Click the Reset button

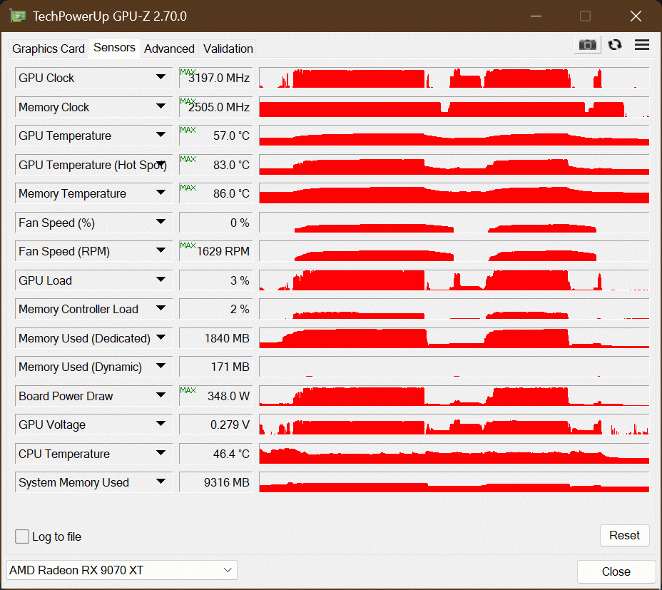(624, 536)
